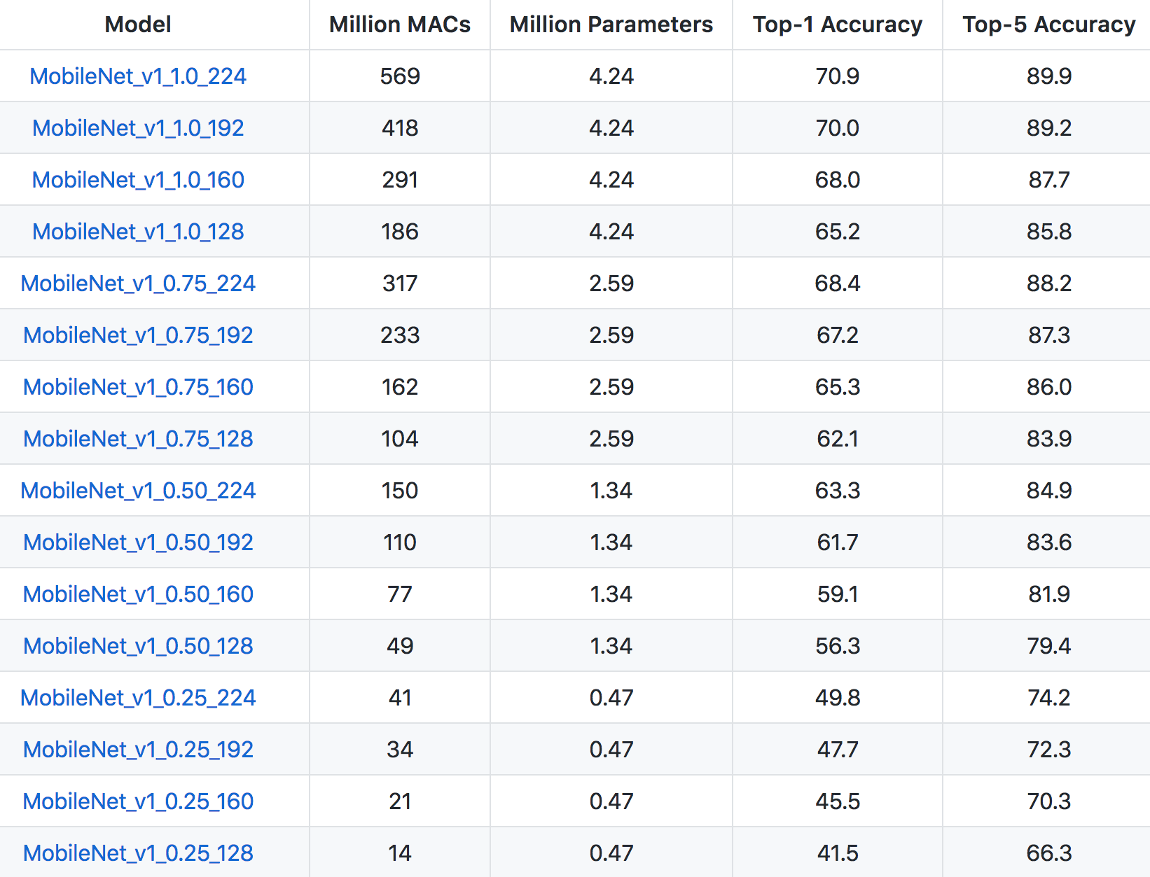Follow the MobileNet_v1_0.25_160 link
Viewport: 1150px width, 877px height.
click(x=138, y=801)
